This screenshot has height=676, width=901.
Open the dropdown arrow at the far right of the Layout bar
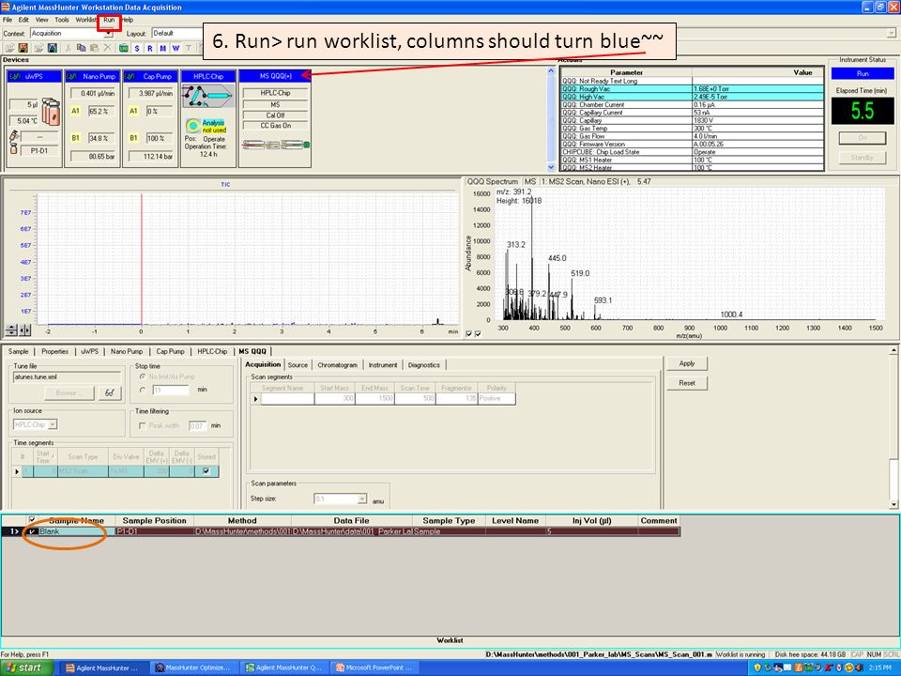coord(892,34)
